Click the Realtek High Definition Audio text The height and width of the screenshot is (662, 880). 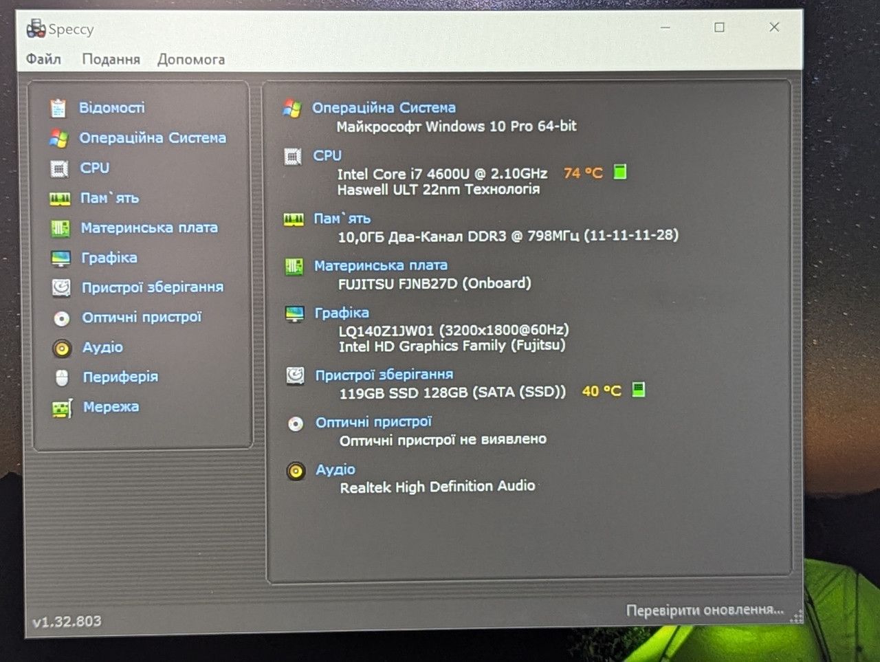pyautogui.click(x=437, y=487)
